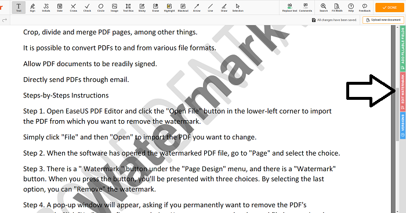The height and width of the screenshot is (213, 406).
Task: Click 'Allow PDF documents to be readily signed.'
Action: pos(90,64)
